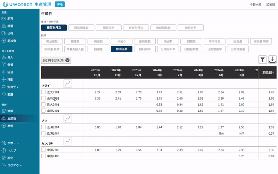278x174 pixels.
Task: Open chart for ブリ group
Action: point(68,119)
